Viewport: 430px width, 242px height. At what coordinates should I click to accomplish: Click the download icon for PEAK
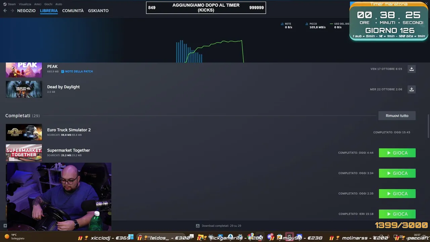coord(412,69)
